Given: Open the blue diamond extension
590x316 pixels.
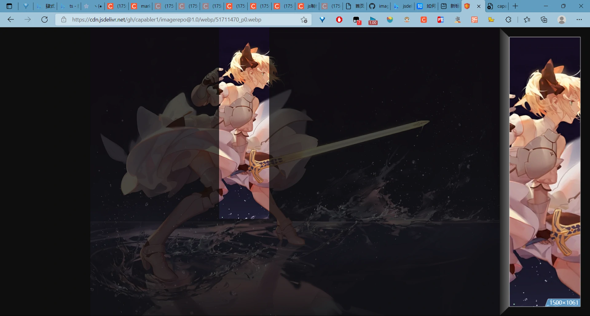Looking at the screenshot, I should [322, 20].
